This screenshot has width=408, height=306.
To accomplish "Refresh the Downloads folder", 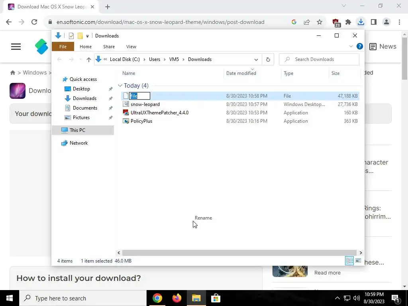I will tap(268, 60).
